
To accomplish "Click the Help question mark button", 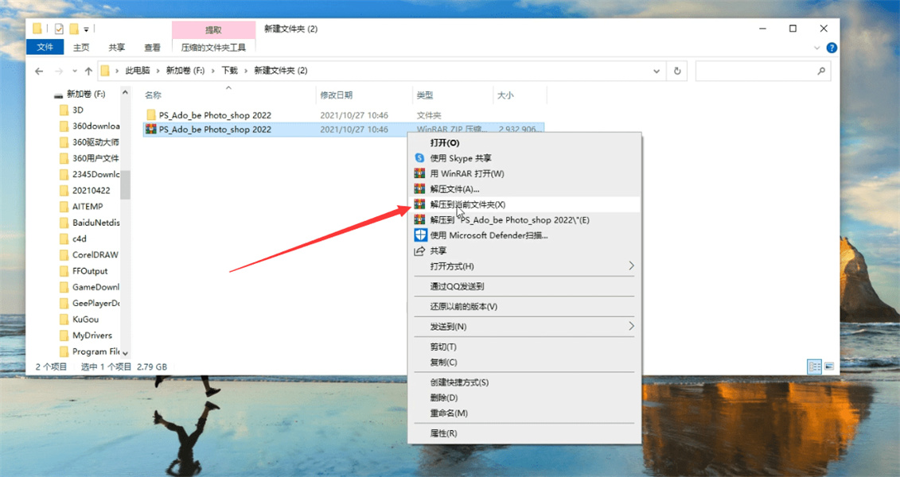I will tap(832, 47).
